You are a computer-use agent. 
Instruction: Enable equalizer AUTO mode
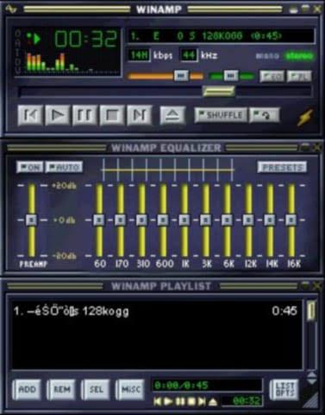pos(64,167)
